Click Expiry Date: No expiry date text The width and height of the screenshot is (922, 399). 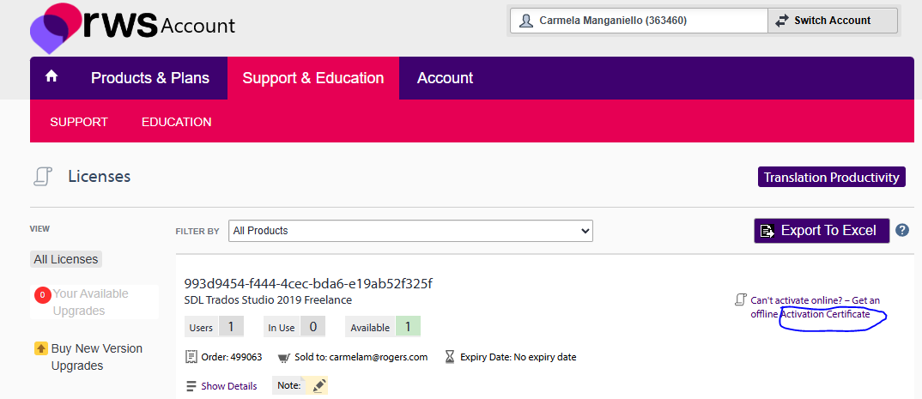click(x=518, y=357)
